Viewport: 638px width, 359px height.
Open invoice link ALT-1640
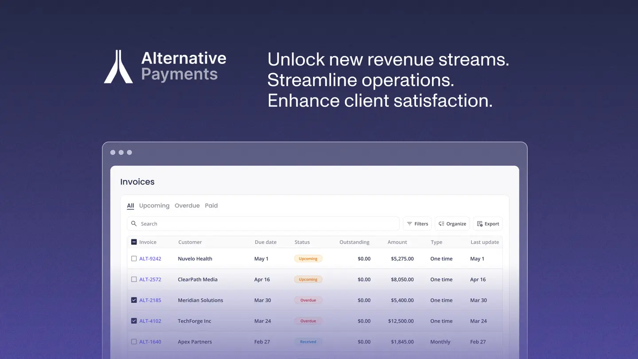[150, 342]
